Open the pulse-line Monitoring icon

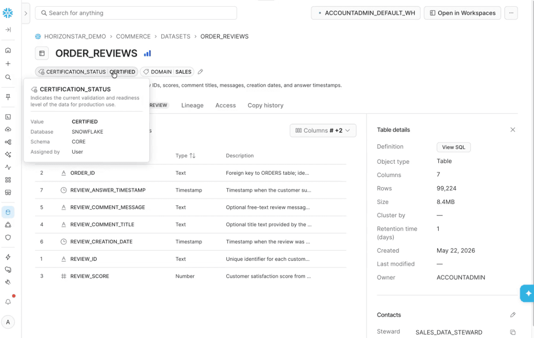tap(8, 167)
